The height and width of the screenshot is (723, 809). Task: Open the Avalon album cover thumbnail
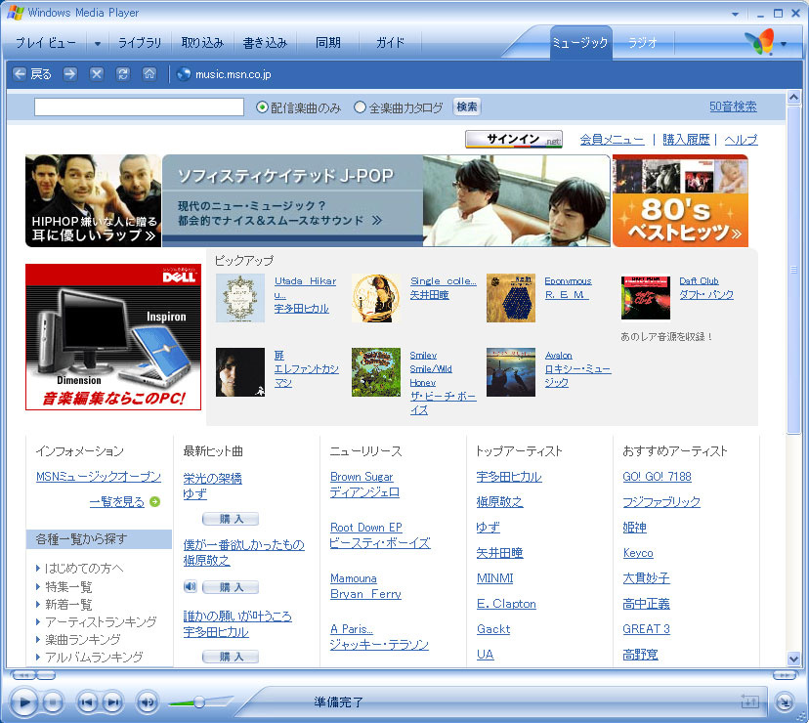[511, 372]
